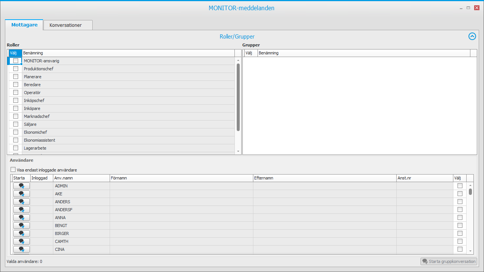Open chat bubble for BENGT
The image size is (484, 272).
click(22, 226)
